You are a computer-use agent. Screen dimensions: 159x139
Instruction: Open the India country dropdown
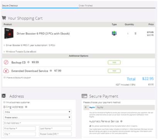point(37,112)
